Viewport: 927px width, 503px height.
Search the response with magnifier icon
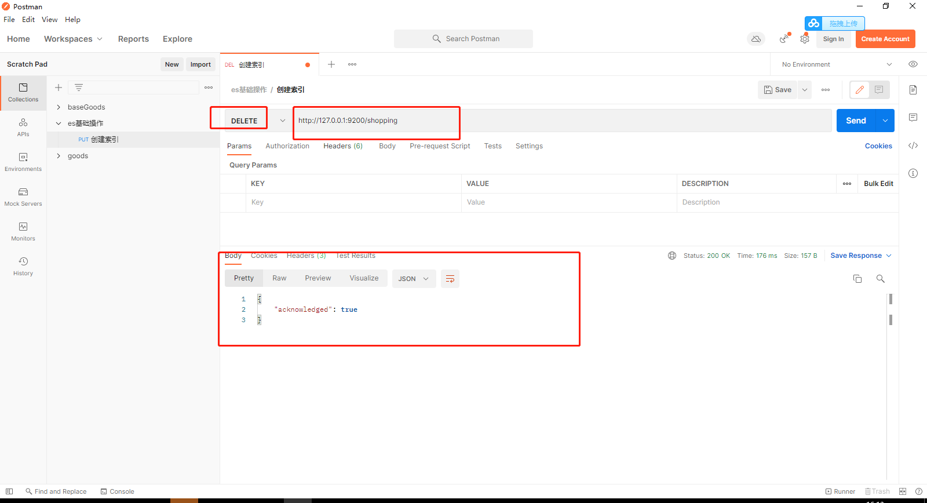click(881, 279)
